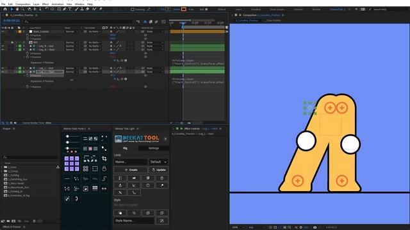
Task: Click the crescent icon in Motion Tools
Action: click(x=76, y=199)
